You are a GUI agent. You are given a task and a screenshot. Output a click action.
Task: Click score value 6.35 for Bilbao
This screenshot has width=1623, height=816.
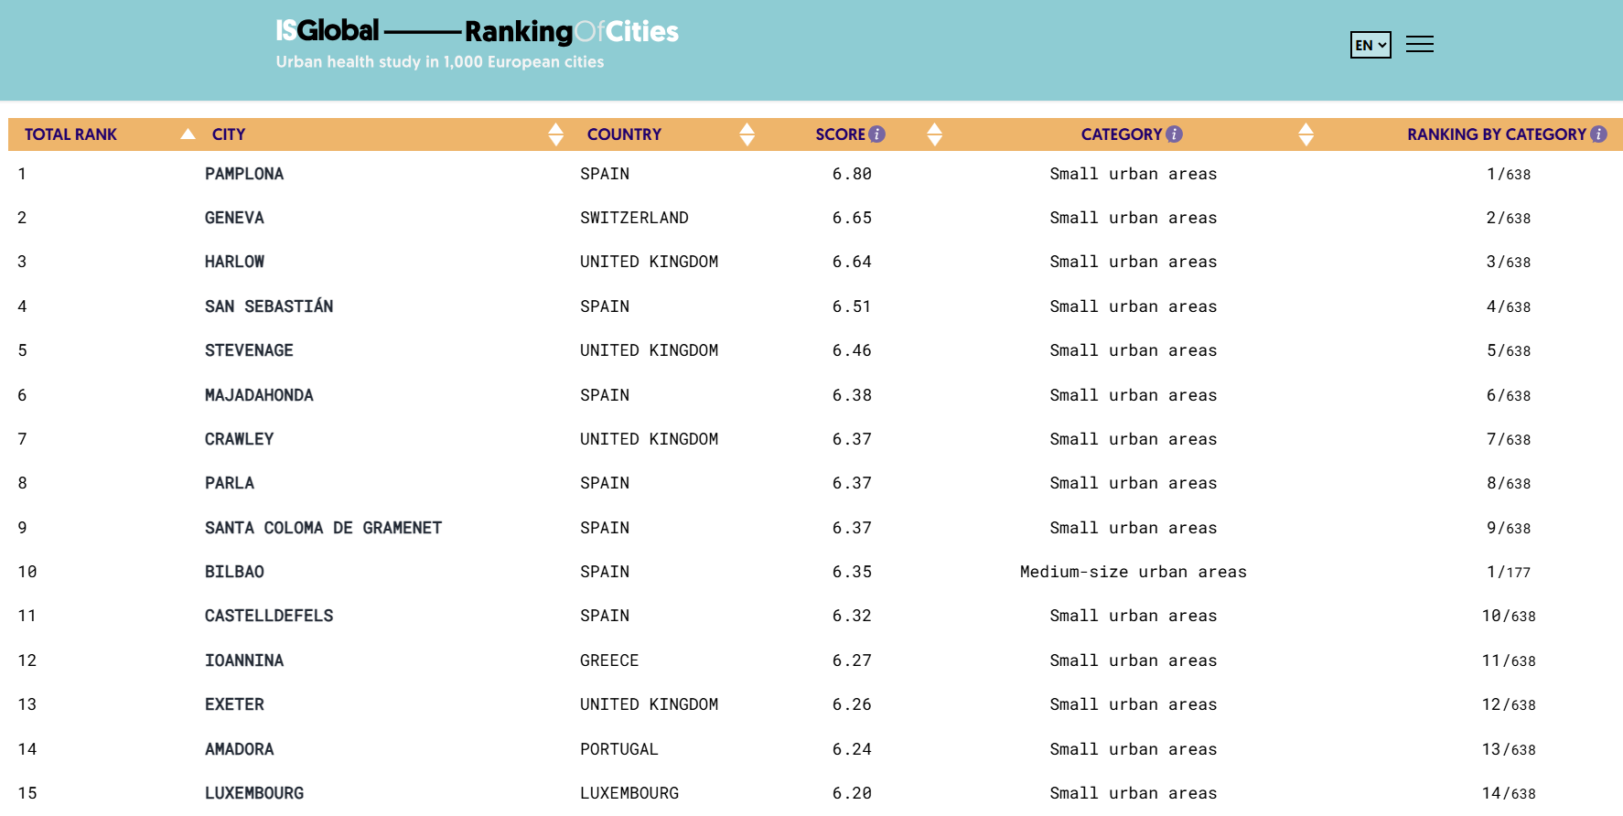click(x=852, y=572)
